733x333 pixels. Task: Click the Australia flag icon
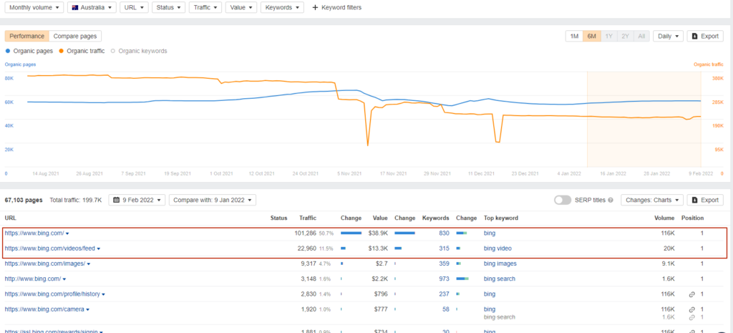coord(74,7)
